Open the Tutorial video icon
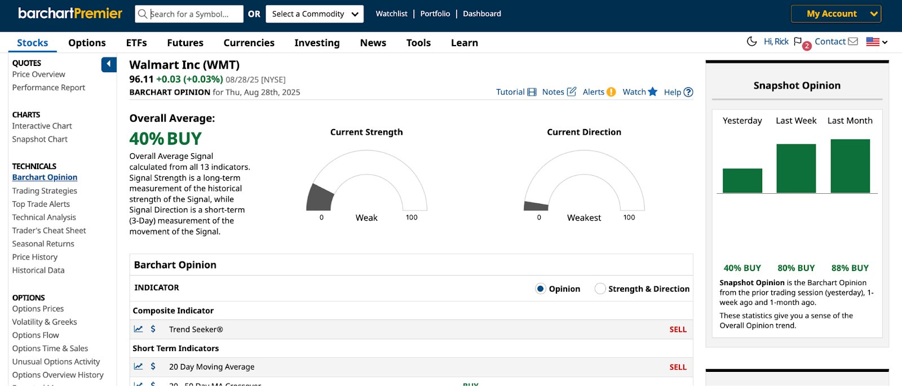 (x=532, y=92)
